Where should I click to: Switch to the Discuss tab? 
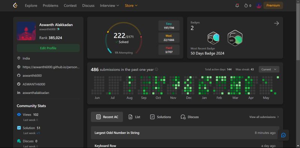point(190,117)
